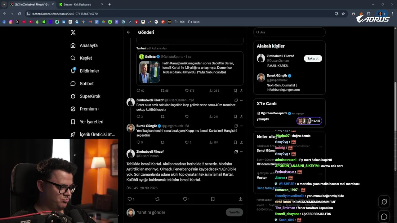This screenshot has height=223, width=397.
Task: Open Zimbabveli Filozof in Alakalı kişiler
Action: 280,56
